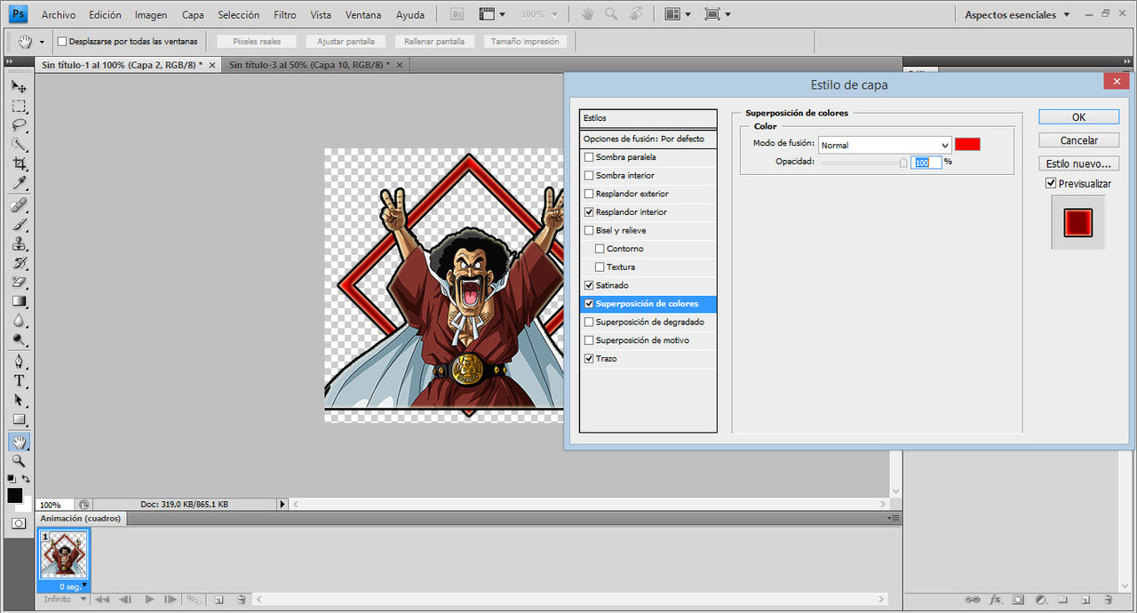Select the Horizontal Type tool
This screenshot has width=1137, height=613.
(x=19, y=381)
